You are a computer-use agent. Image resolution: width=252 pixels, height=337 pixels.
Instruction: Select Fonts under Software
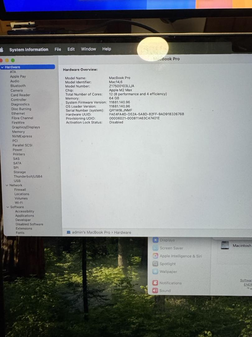(x=20, y=232)
